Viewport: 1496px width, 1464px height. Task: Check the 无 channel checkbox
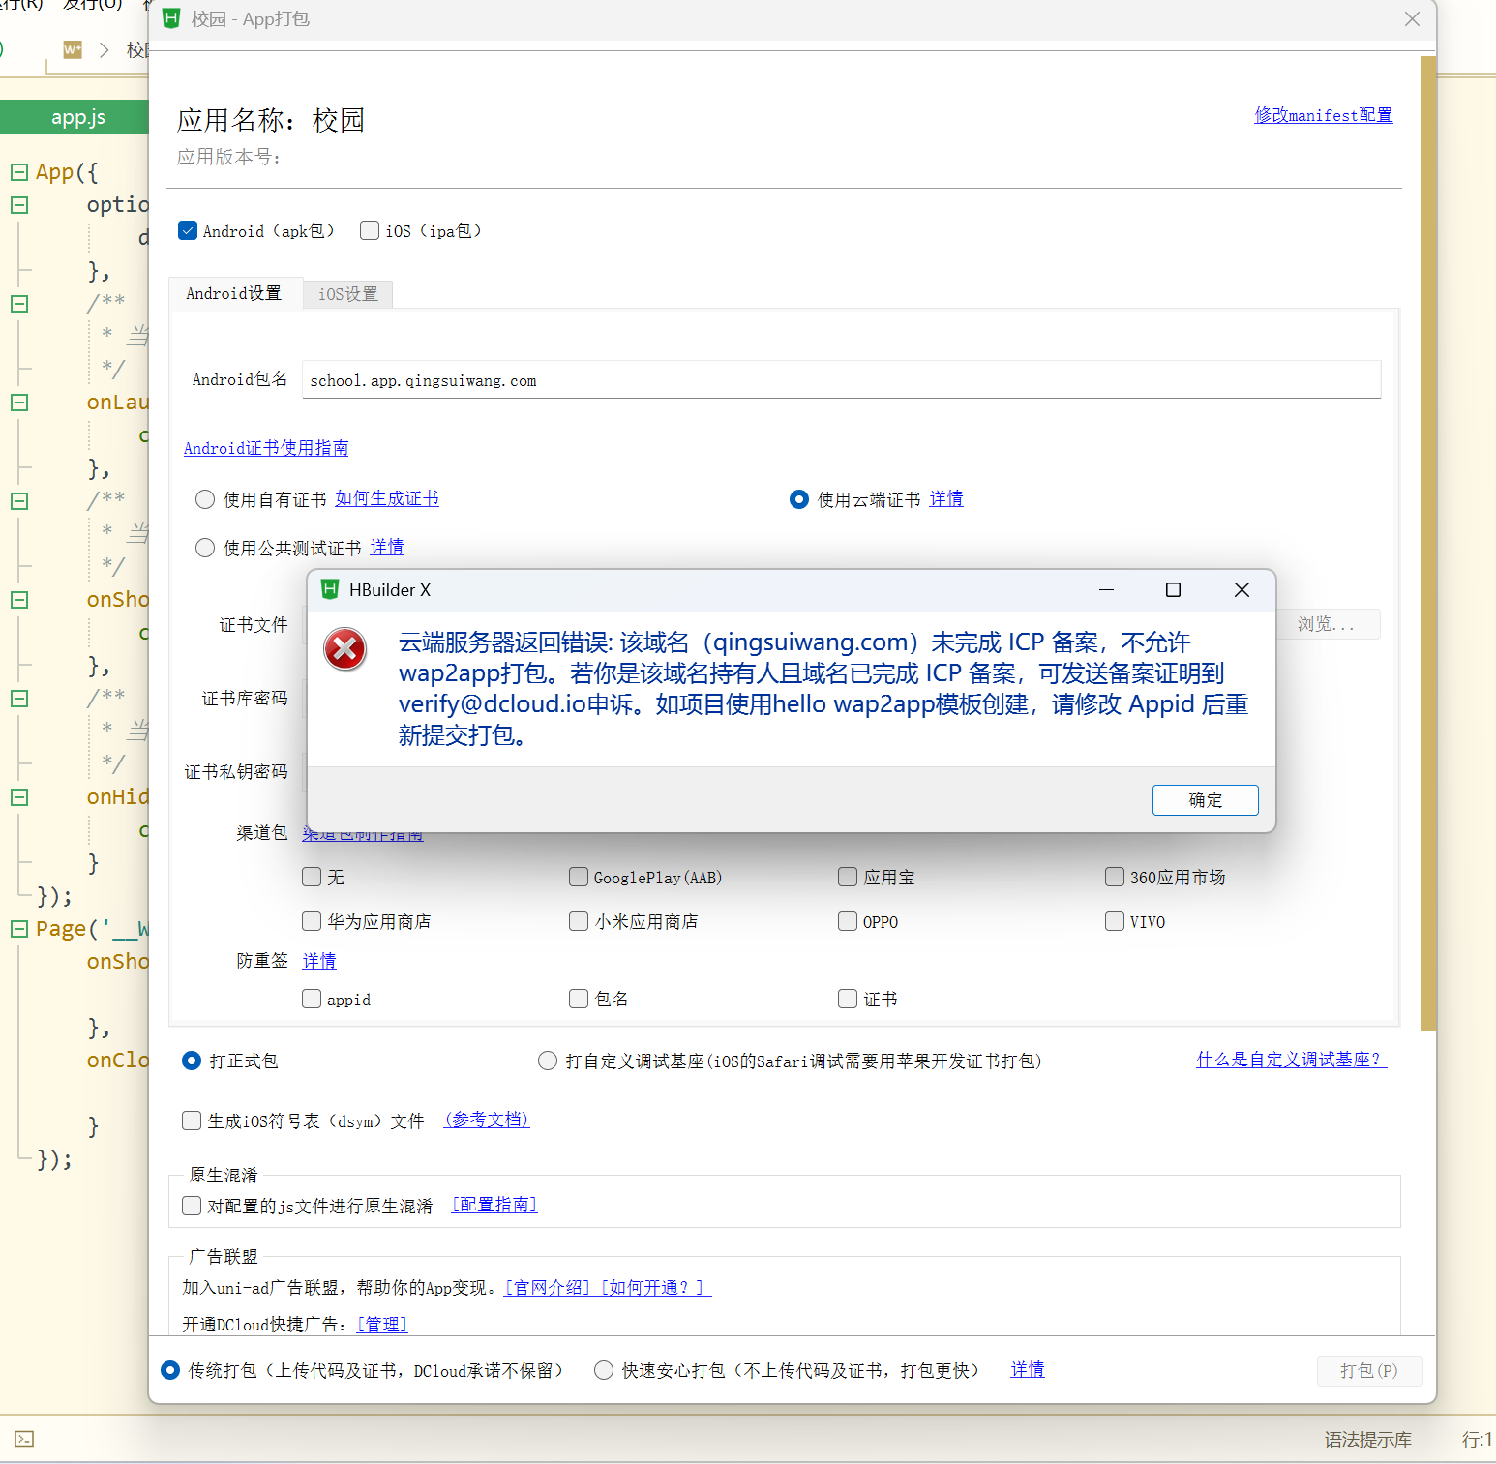[x=312, y=877]
